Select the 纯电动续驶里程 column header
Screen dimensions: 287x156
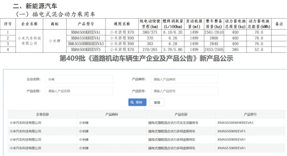click(x=150, y=24)
